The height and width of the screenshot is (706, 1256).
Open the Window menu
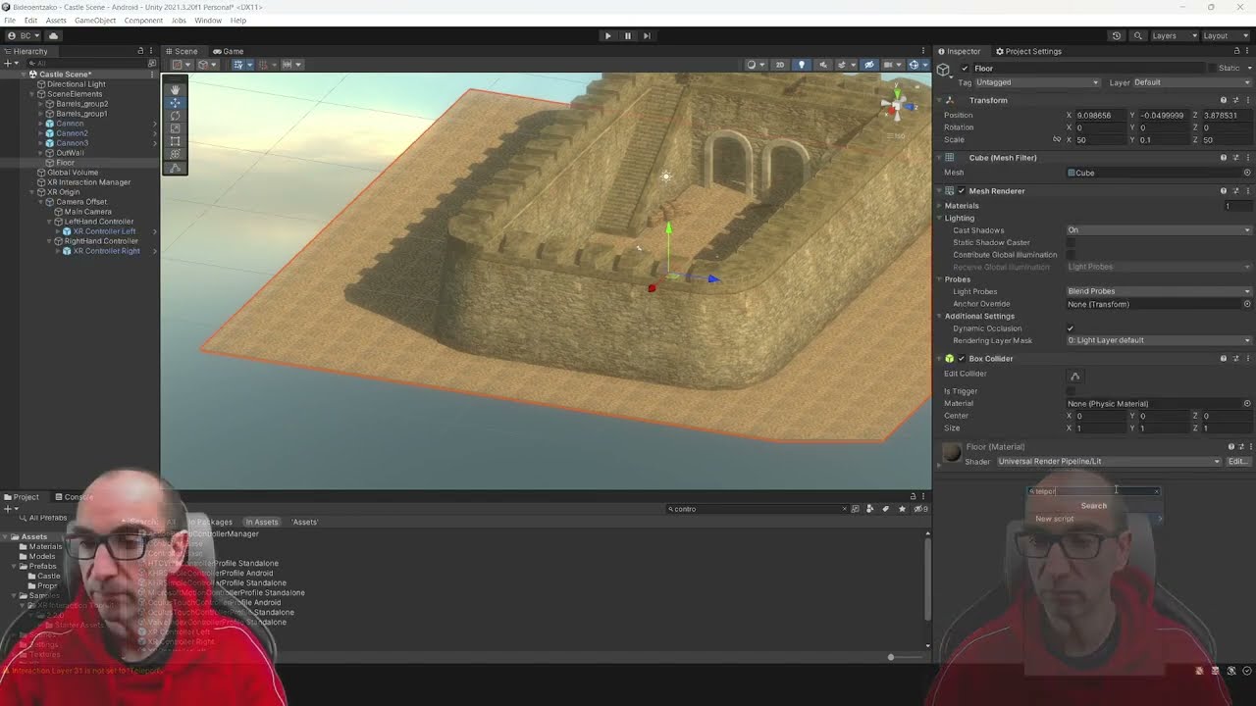208,20
